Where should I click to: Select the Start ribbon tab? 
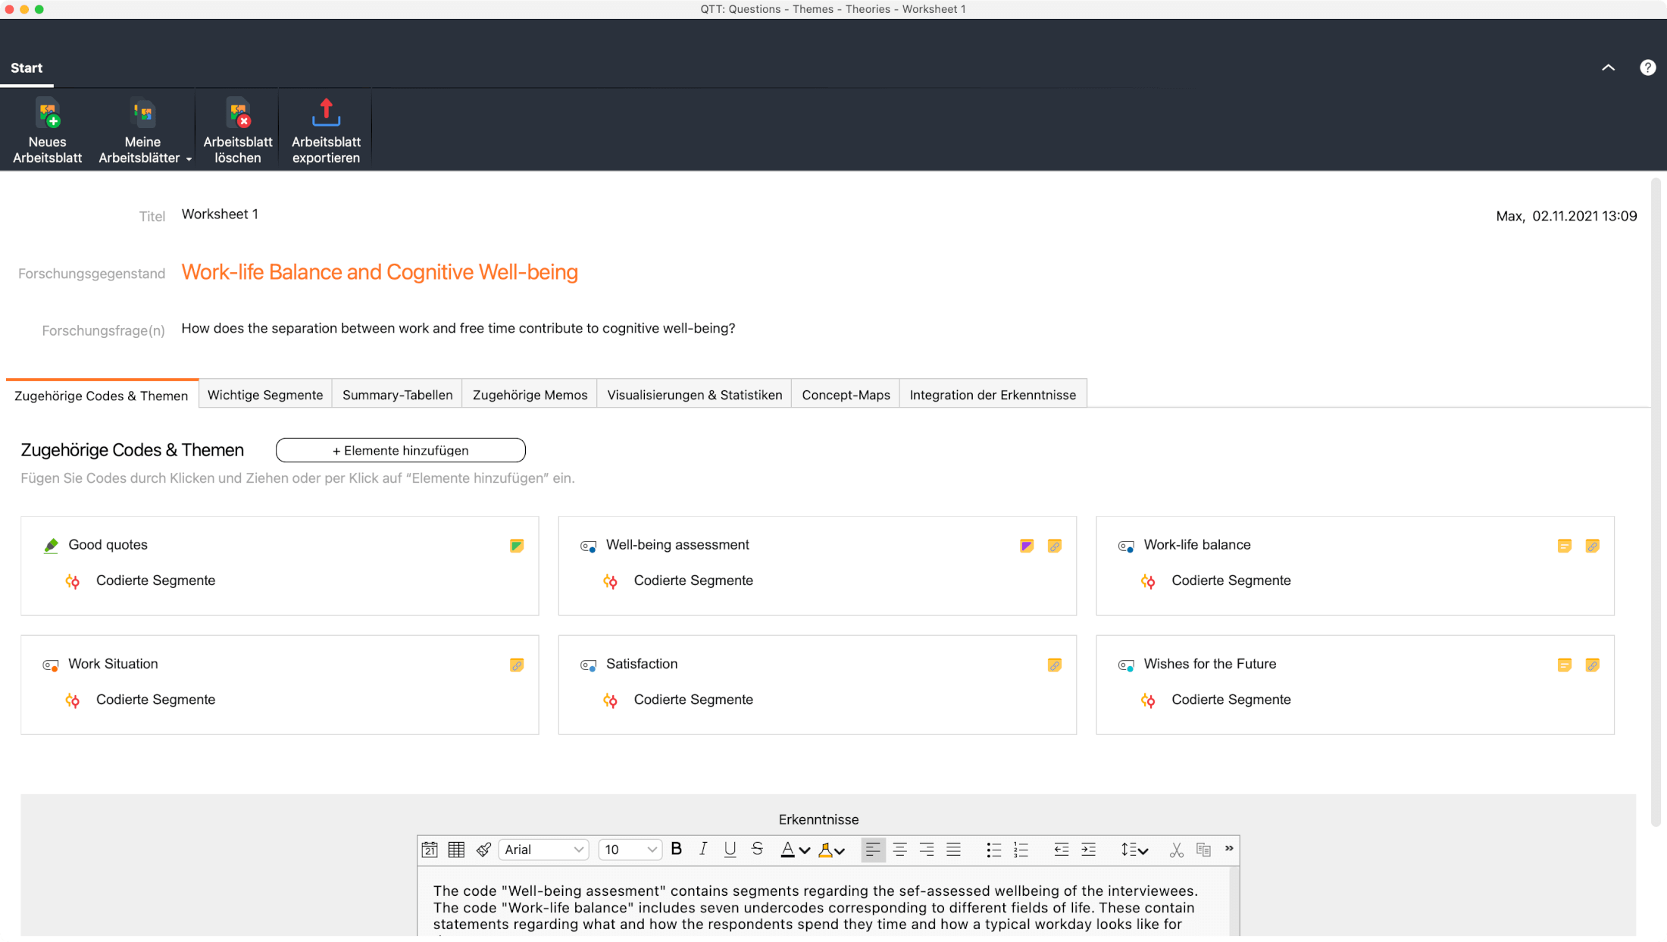(27, 68)
